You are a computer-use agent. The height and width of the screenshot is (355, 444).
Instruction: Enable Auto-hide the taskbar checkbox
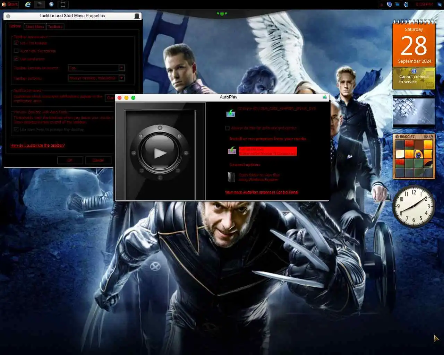coord(16,51)
